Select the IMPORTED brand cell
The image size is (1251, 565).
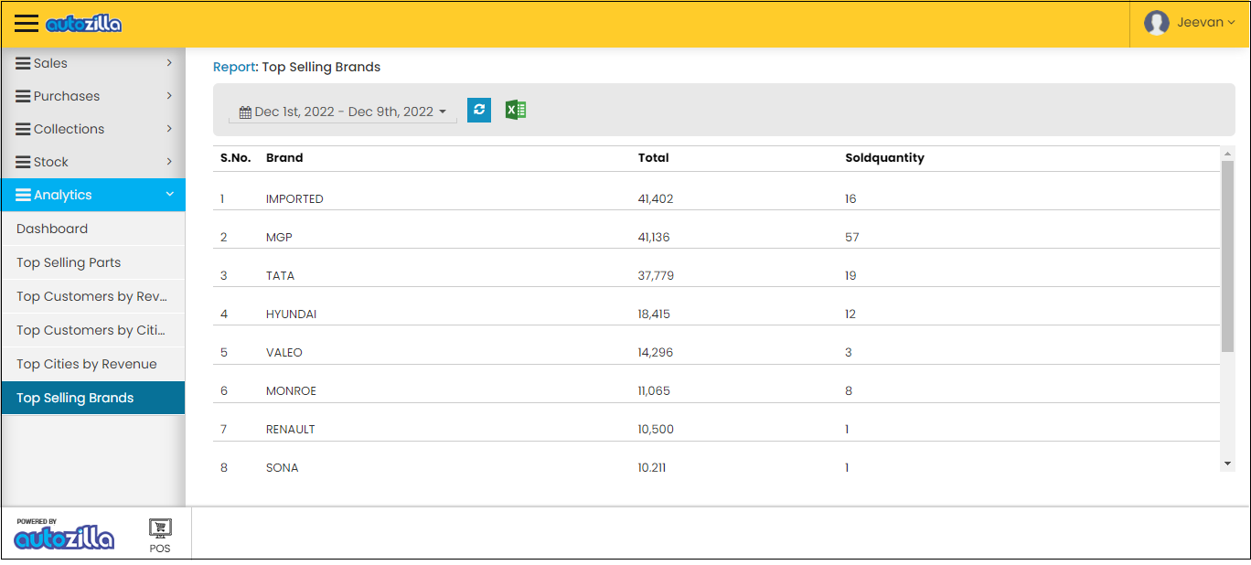tap(294, 198)
